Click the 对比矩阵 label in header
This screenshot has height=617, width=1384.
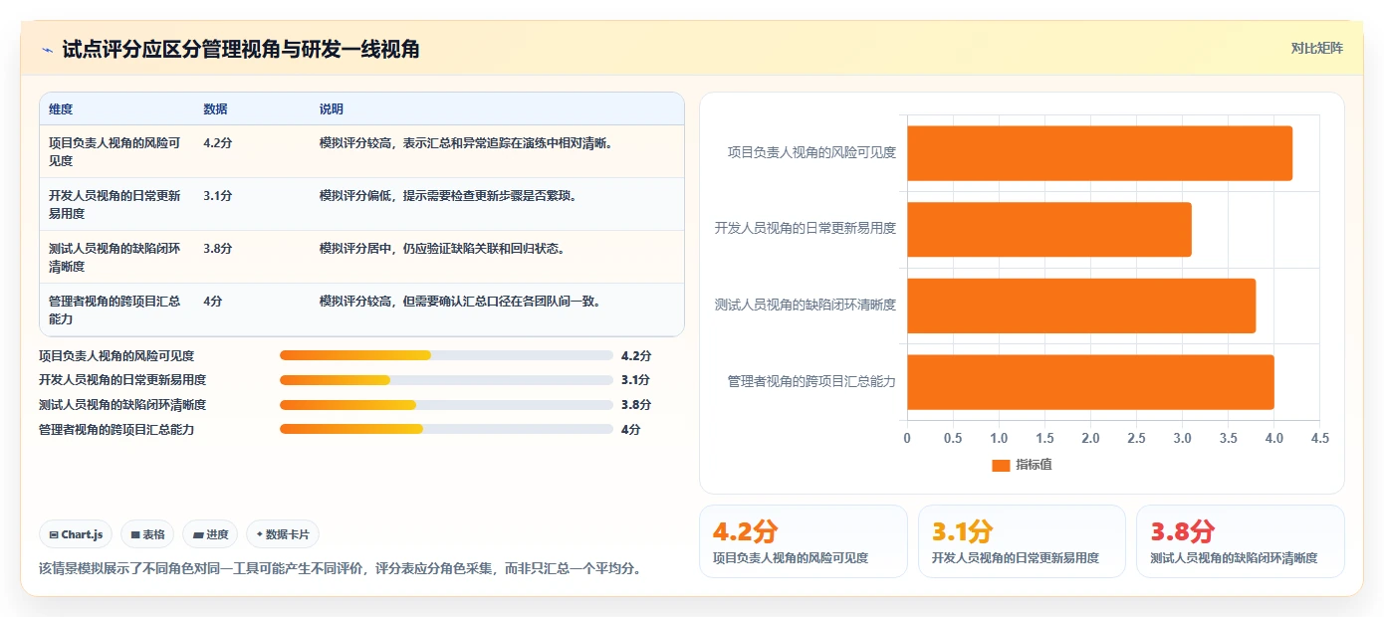pyautogui.click(x=1316, y=48)
